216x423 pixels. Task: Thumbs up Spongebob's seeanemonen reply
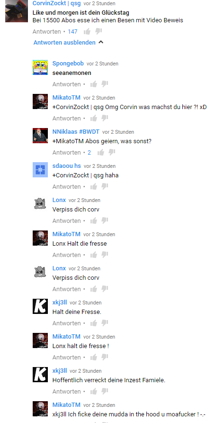[93, 84]
